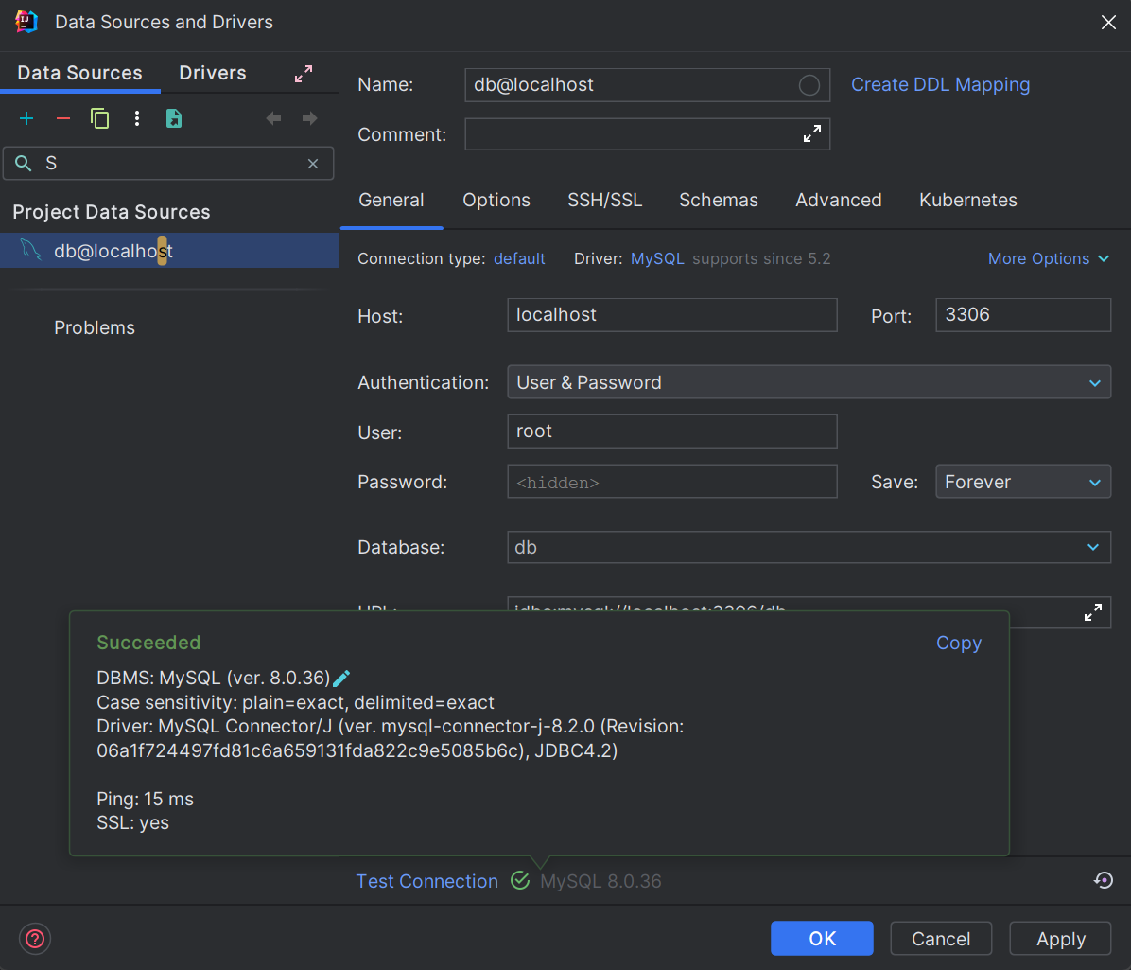Expand the Comment field editor
The image size is (1131, 970).
pos(812,134)
